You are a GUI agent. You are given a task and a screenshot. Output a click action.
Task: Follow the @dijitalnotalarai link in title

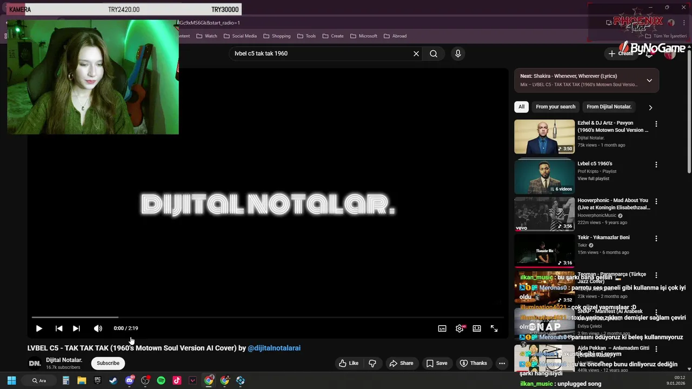274,348
